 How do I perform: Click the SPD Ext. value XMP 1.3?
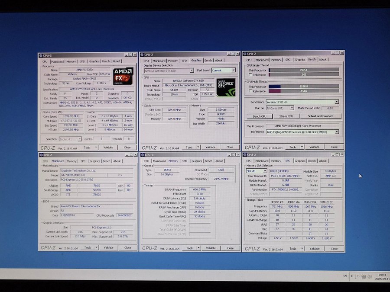click(330, 176)
